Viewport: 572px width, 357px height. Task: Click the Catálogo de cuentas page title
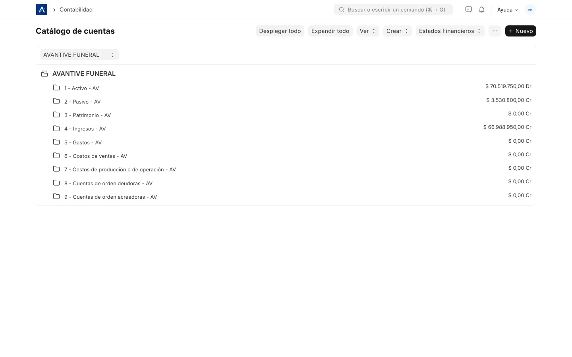75,31
